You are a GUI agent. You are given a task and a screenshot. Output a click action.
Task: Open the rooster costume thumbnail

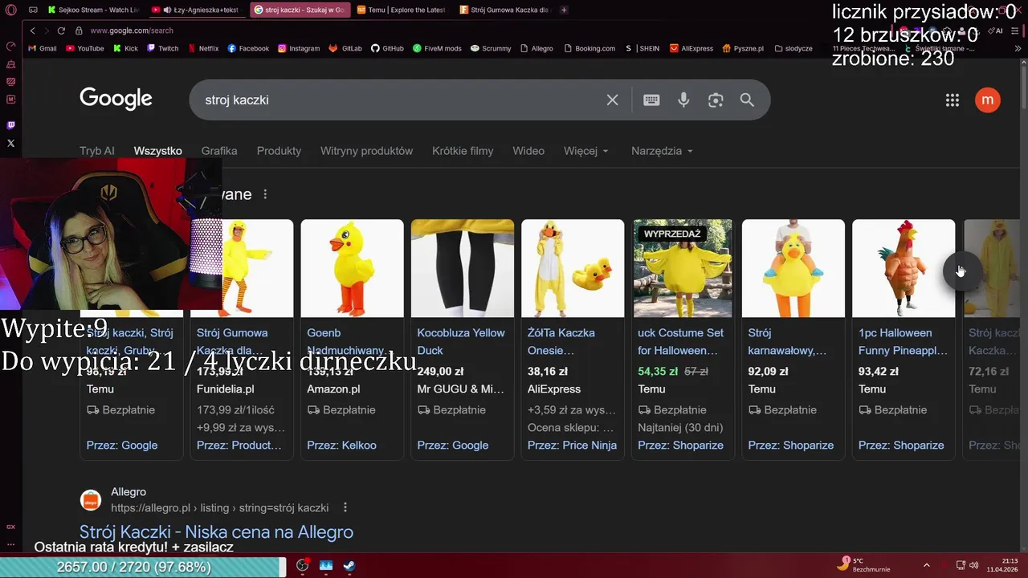coord(904,268)
